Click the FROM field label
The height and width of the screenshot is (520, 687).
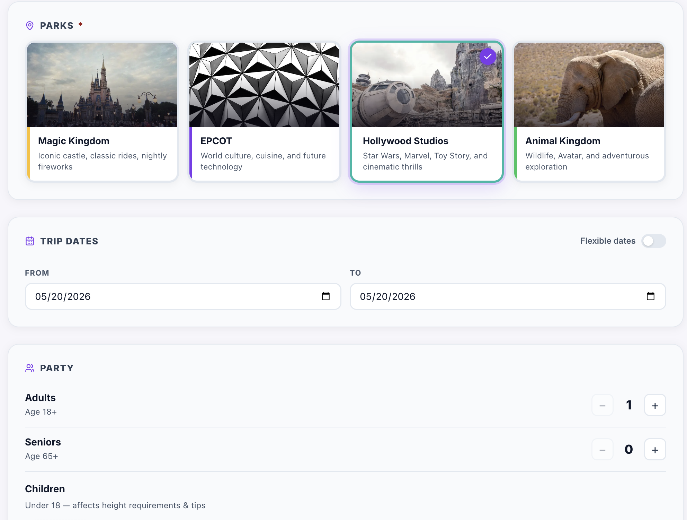point(37,273)
